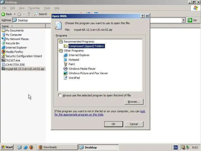Enable Always use the selected program checkbox
Screen dimensions: 201x151
point(60,95)
